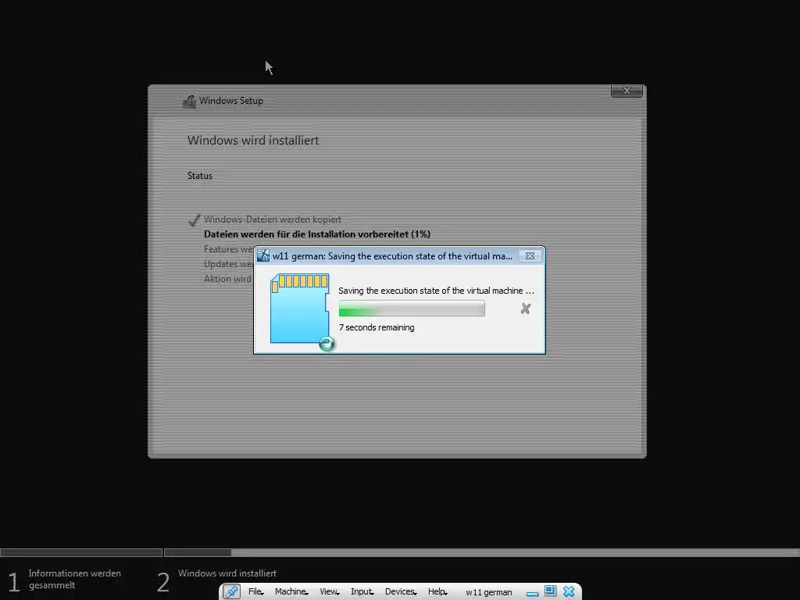Close the saving execution state dialog
Viewport: 800px width, 600px height.
[x=530, y=256]
